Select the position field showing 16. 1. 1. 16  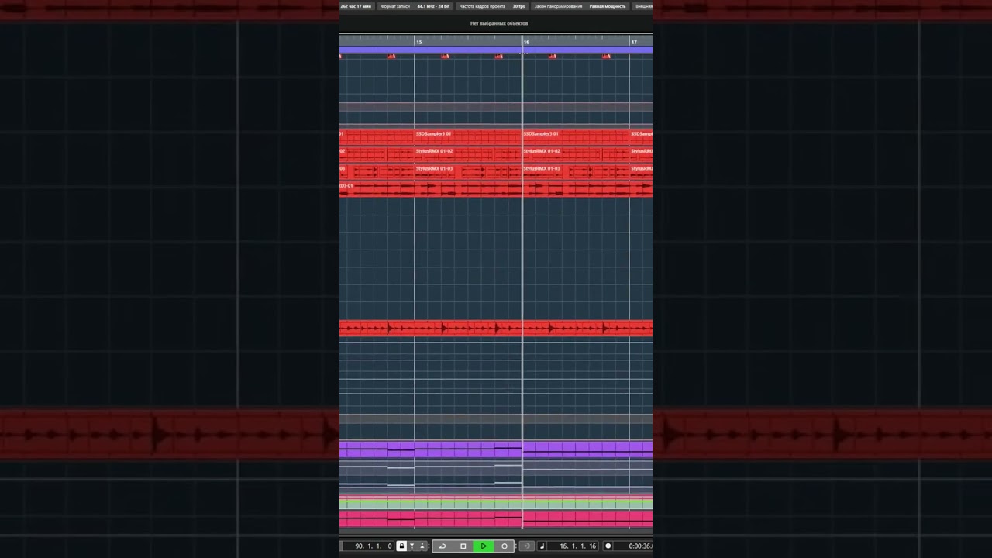pos(574,546)
